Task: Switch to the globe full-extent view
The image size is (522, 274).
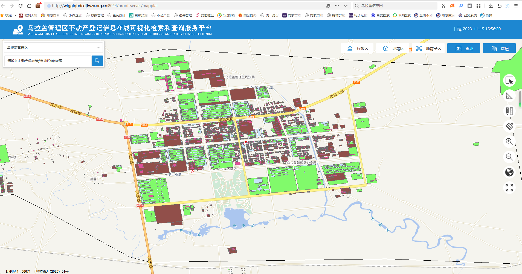Action: point(509,172)
